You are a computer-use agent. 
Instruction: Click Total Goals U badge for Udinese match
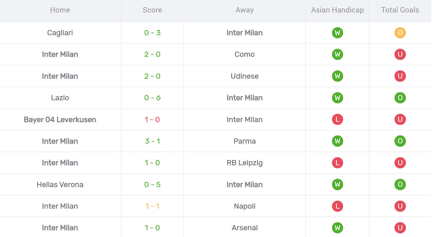(400, 76)
